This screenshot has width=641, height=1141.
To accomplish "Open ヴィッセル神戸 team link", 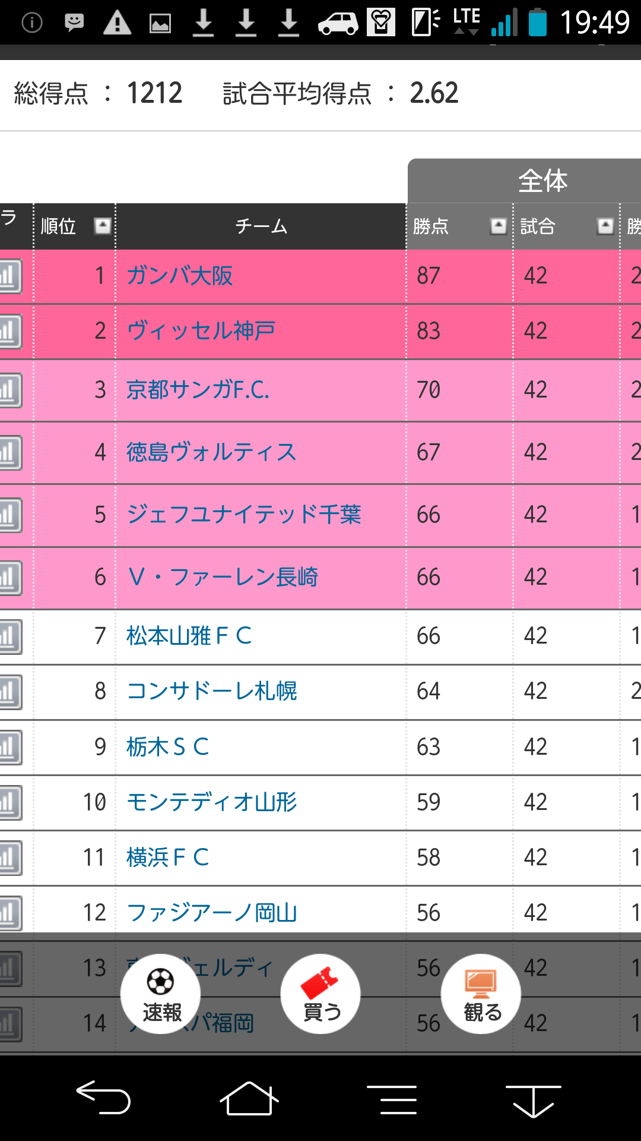I will click(201, 330).
